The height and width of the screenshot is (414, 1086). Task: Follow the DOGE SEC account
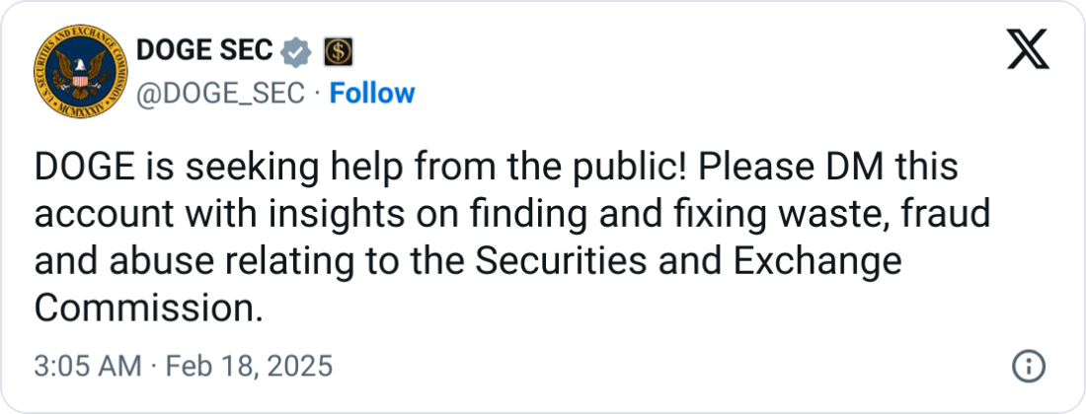click(x=371, y=94)
